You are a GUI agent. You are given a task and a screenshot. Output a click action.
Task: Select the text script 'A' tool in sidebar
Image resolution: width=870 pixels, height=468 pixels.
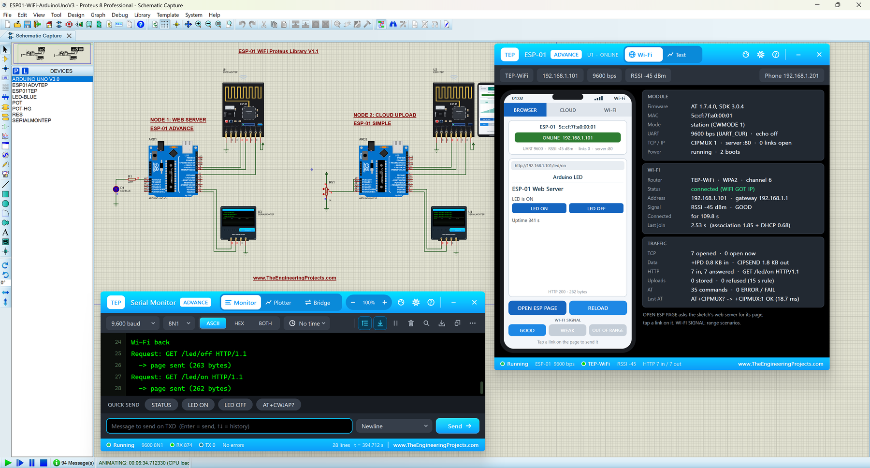(5, 233)
